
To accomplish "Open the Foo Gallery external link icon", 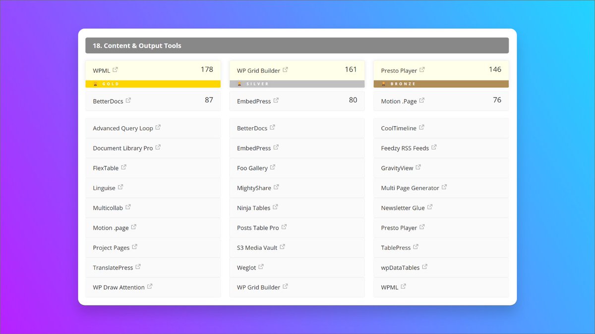I will click(x=273, y=167).
